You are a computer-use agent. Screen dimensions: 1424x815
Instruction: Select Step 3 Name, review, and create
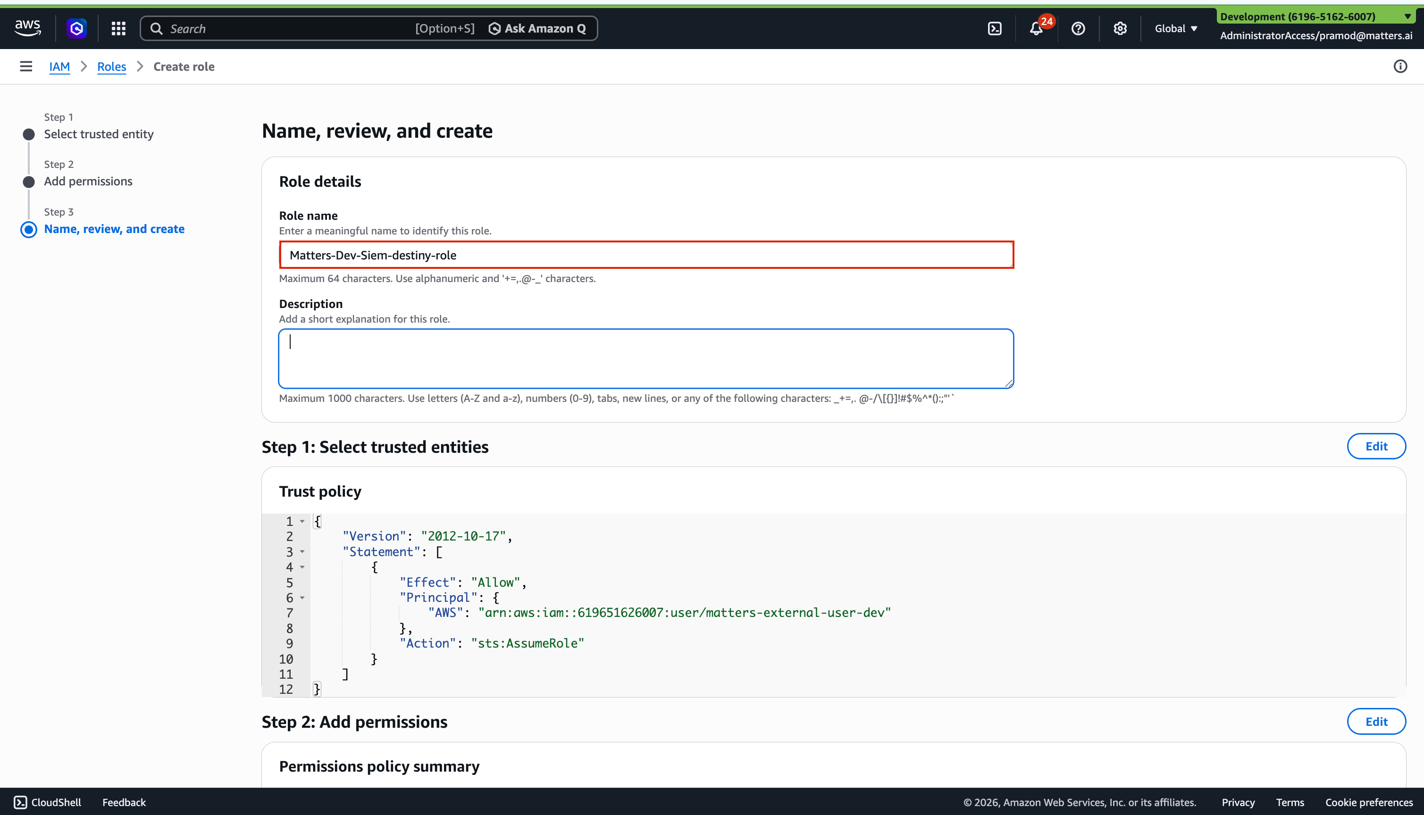[x=114, y=229]
